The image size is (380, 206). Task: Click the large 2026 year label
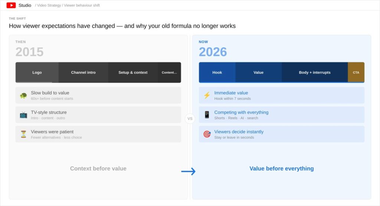[x=213, y=52]
